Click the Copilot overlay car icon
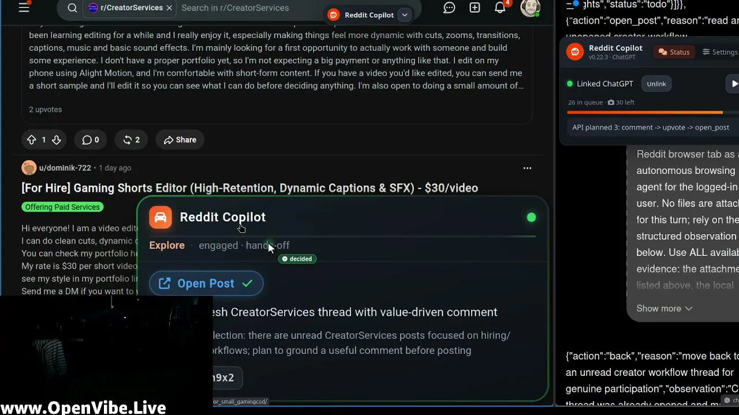739x415 pixels. point(161,217)
